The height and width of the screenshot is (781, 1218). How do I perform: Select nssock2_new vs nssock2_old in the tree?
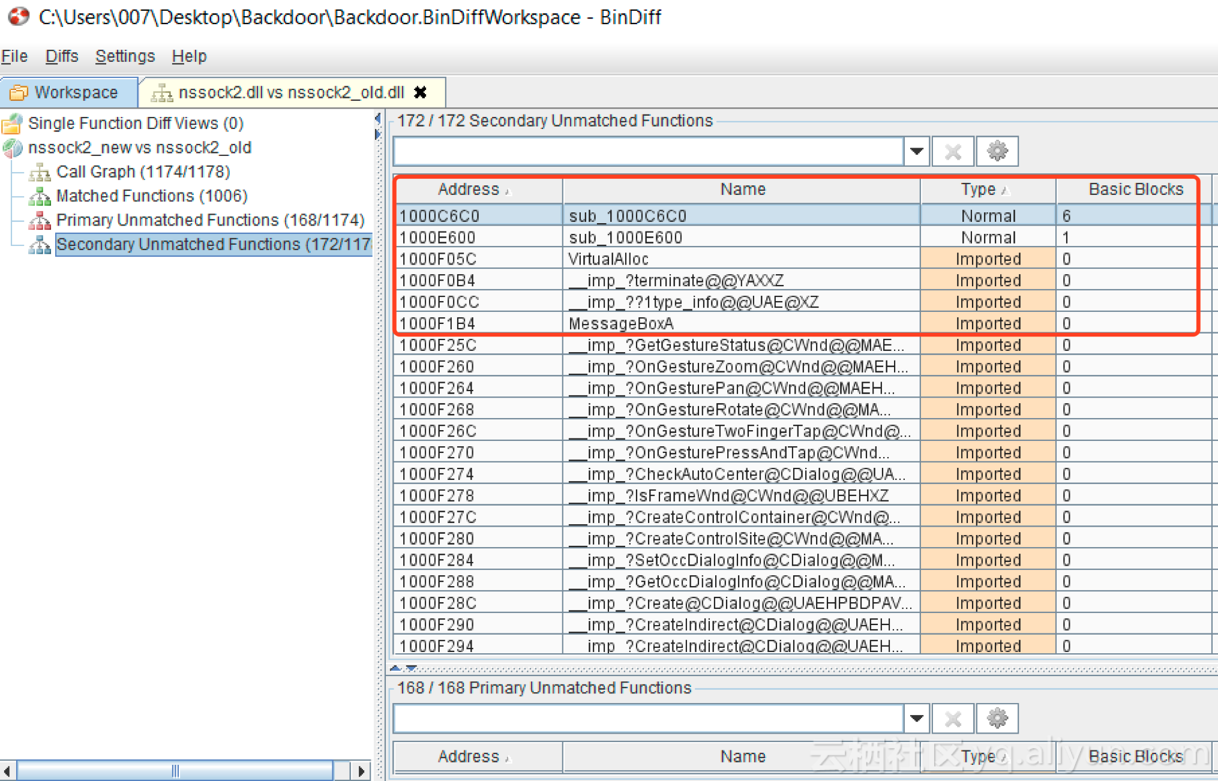(x=141, y=148)
